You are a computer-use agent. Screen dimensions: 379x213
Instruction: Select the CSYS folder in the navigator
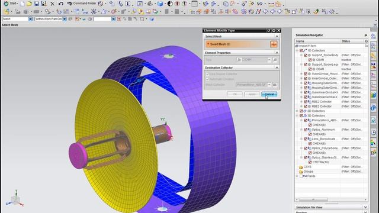click(x=307, y=167)
